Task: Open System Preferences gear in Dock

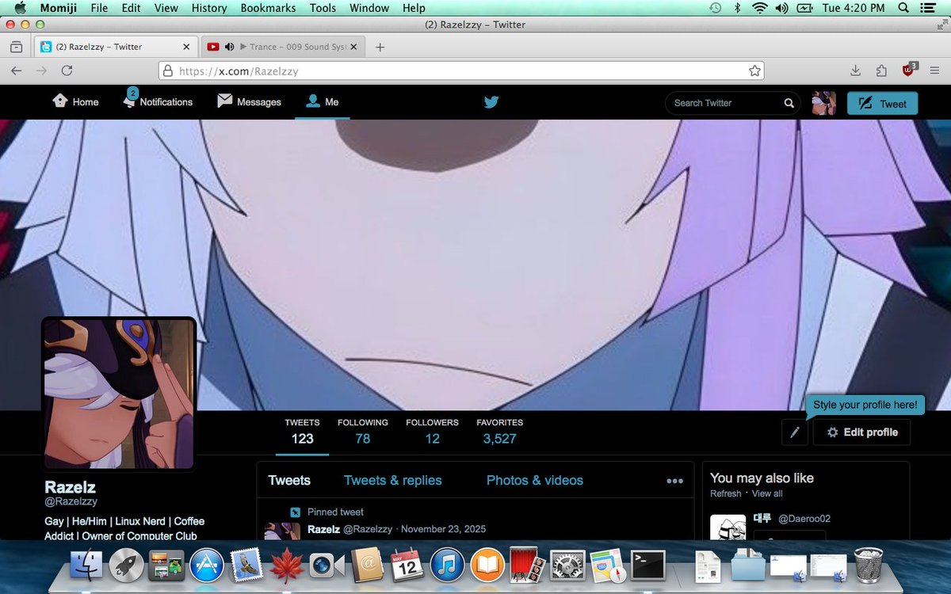Action: (x=567, y=565)
